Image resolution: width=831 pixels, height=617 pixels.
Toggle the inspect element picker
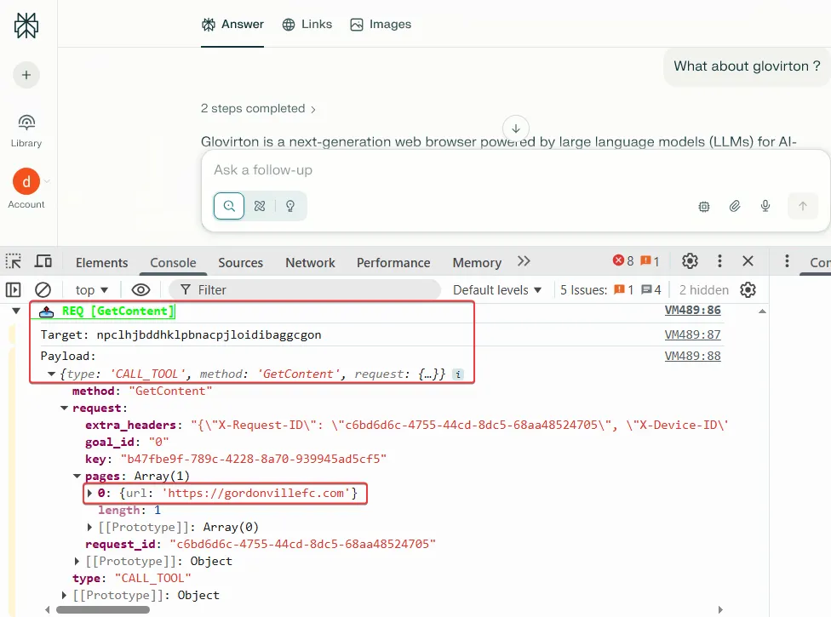click(x=13, y=261)
